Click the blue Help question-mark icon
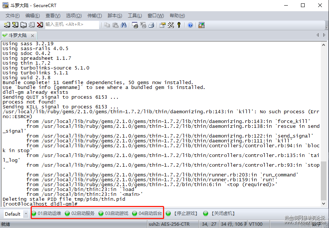Screen dimensions: 329x228 coord(190,25)
